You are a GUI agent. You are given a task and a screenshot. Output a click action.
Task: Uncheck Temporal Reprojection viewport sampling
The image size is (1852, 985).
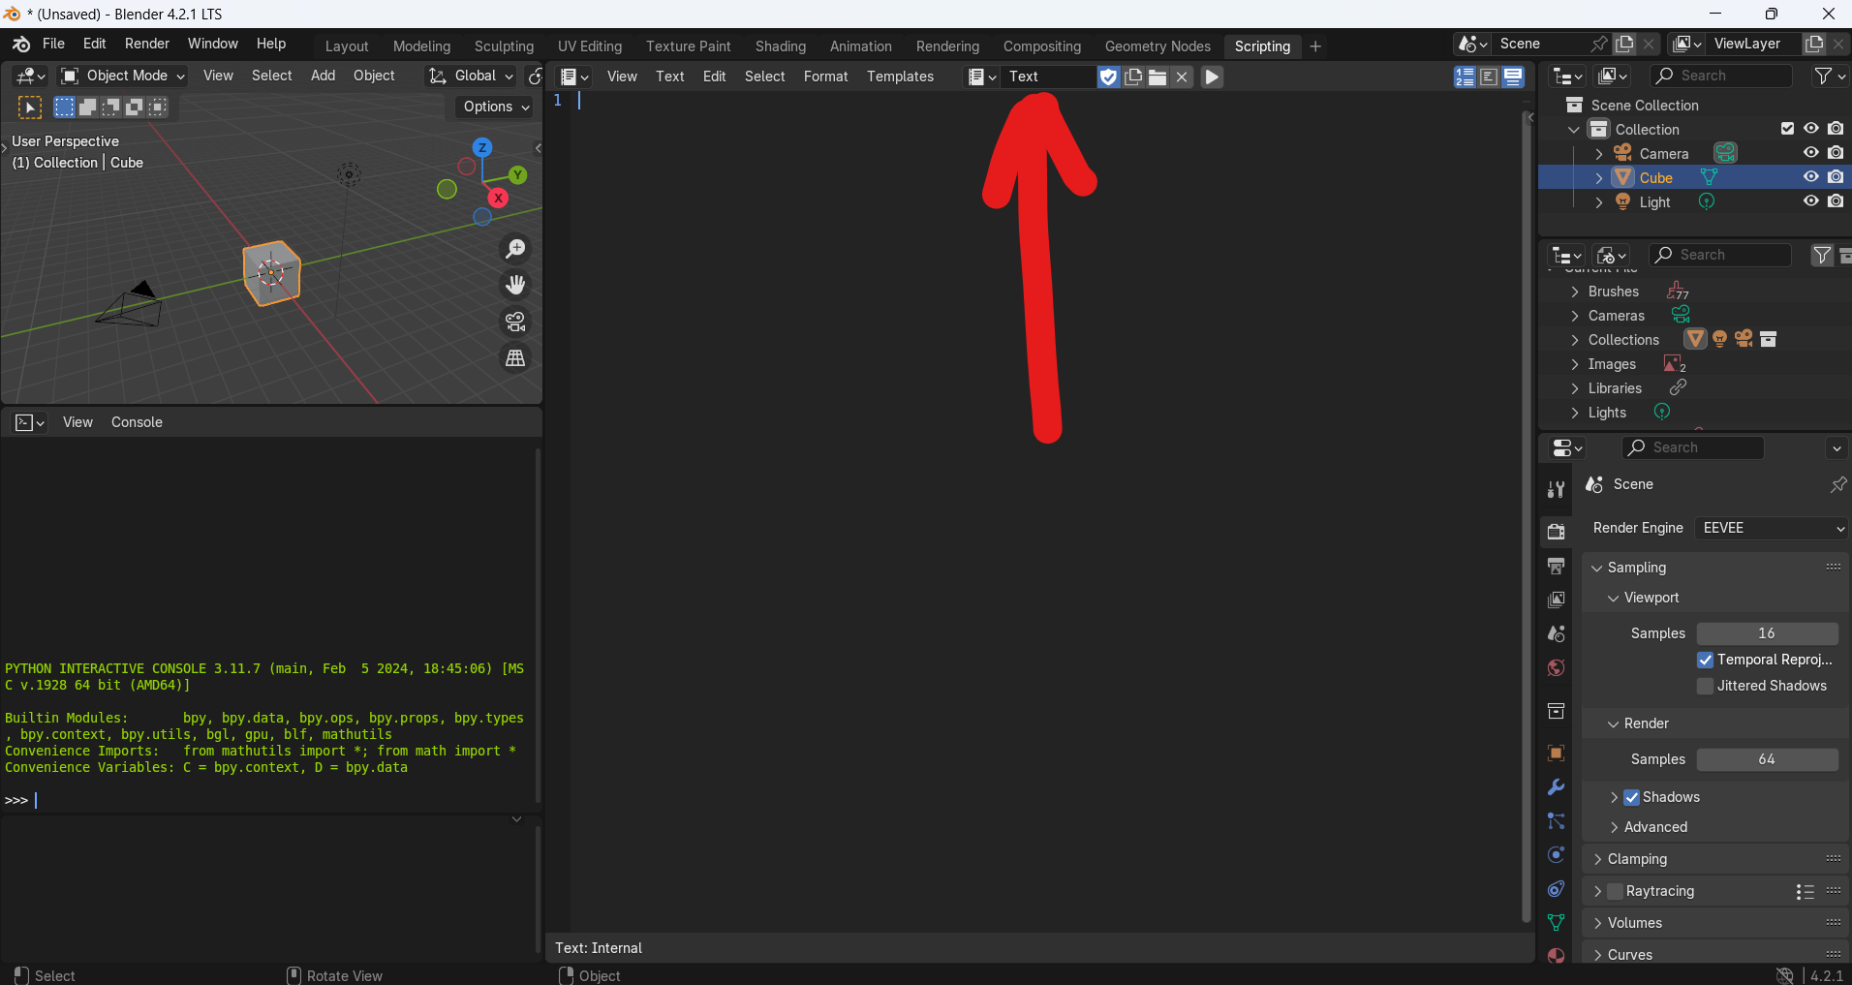(1707, 660)
